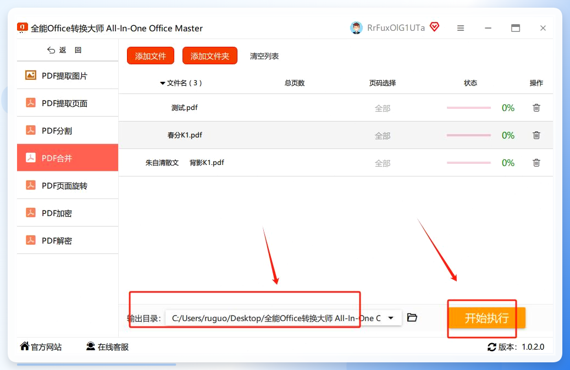Click 操作 column header
Screen dimensions: 570x370
(536, 83)
